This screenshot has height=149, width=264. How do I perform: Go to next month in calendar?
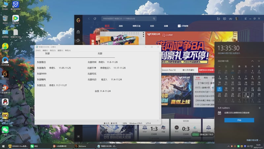coord(259,61)
